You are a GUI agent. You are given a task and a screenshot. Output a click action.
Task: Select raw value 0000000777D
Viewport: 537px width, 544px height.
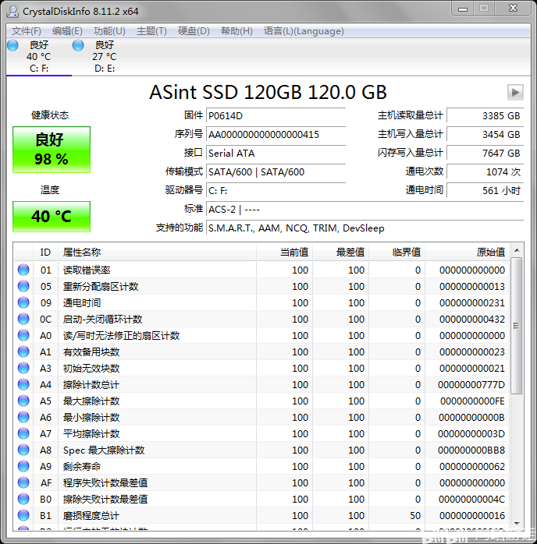click(471, 385)
